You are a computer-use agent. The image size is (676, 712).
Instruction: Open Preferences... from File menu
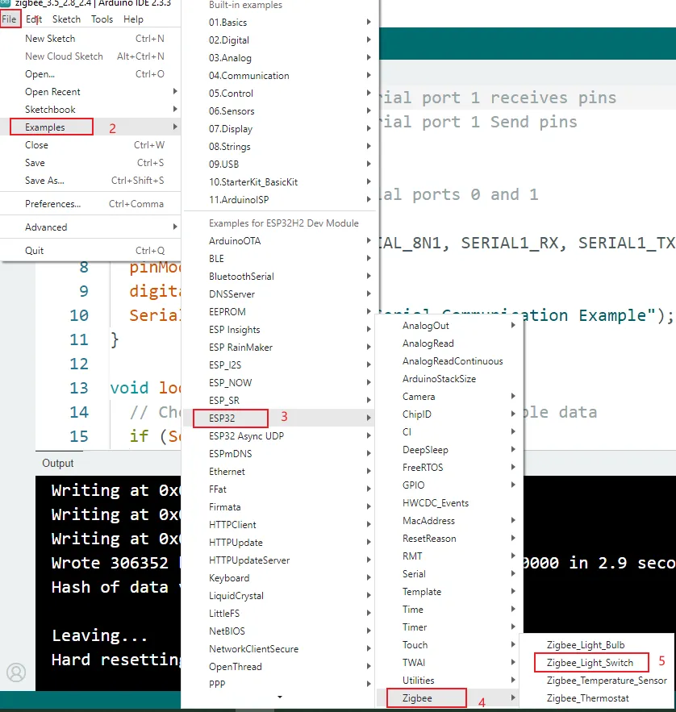pos(91,204)
